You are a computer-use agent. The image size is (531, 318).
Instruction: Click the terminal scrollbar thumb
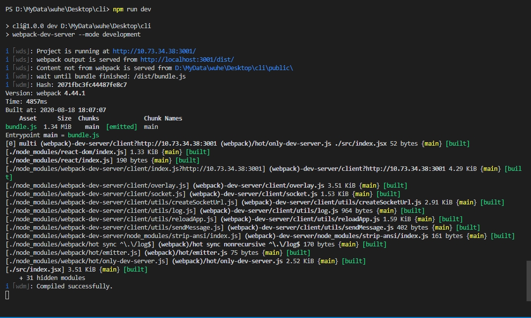529,280
